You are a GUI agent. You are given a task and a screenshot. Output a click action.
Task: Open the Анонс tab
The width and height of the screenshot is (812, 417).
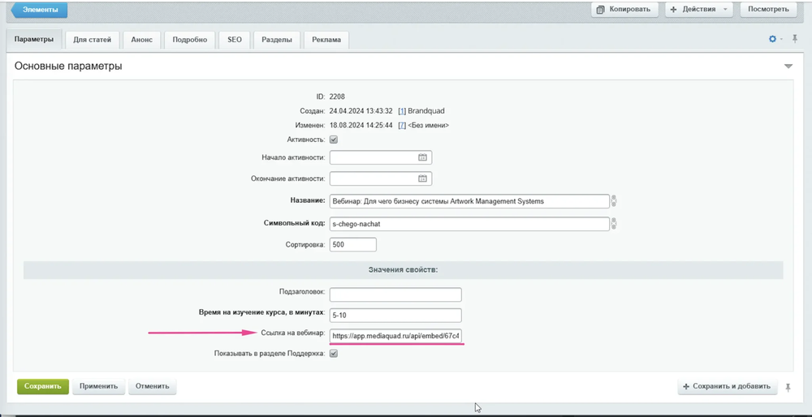141,40
